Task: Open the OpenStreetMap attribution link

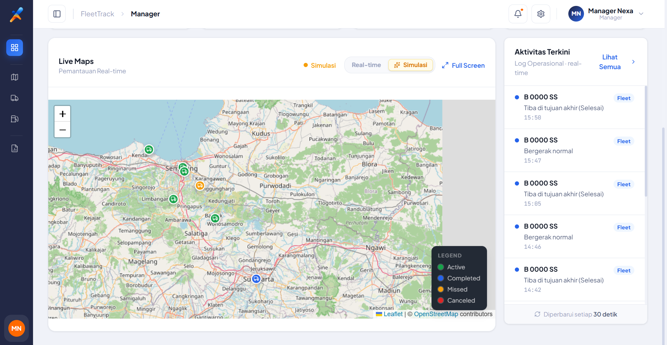Action: (436, 314)
